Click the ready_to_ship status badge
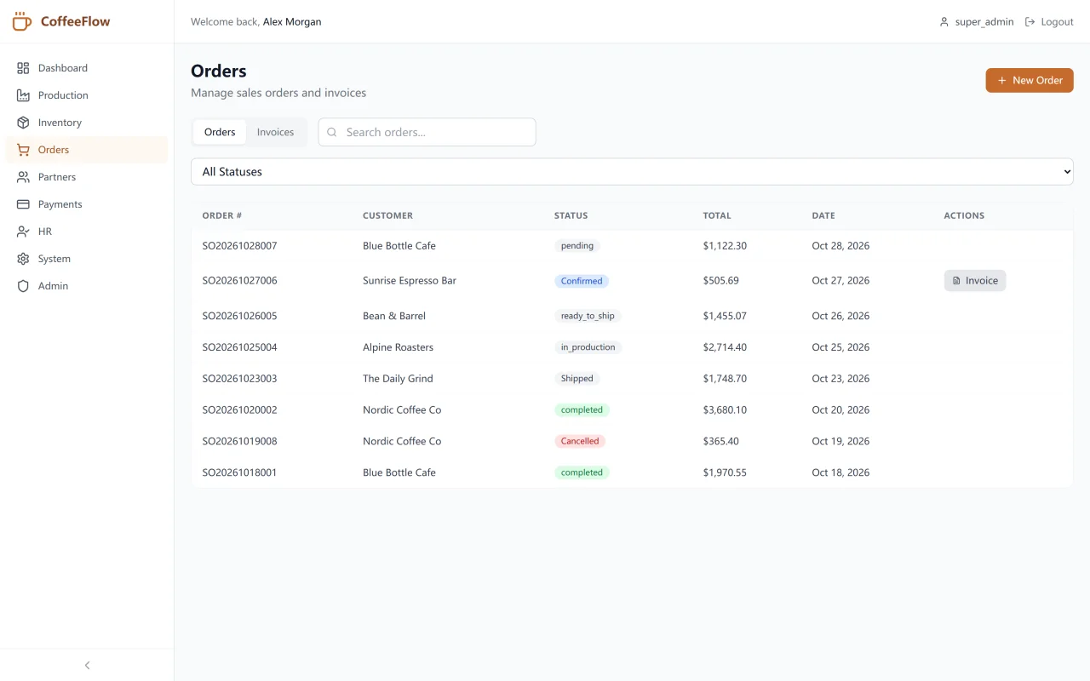 588,316
